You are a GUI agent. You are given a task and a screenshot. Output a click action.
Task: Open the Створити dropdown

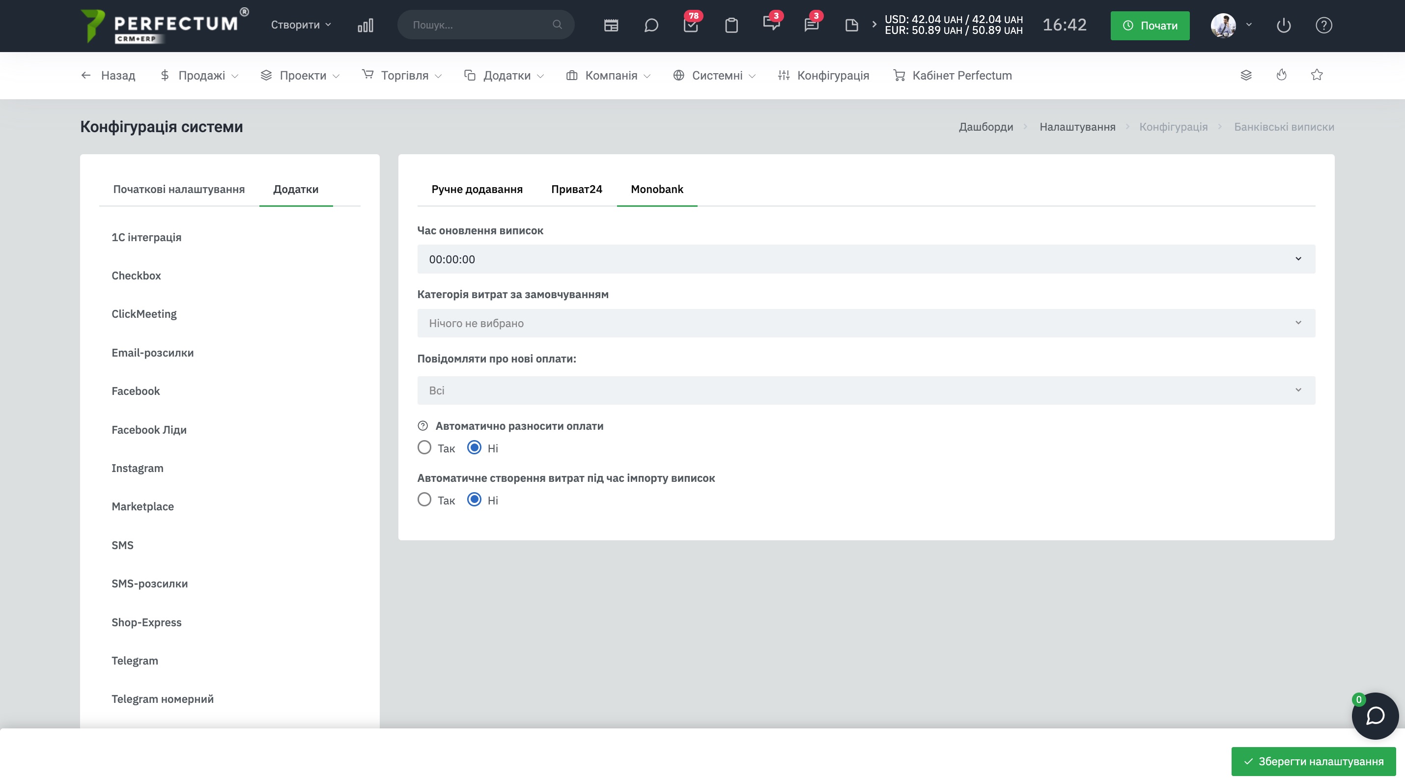301,25
